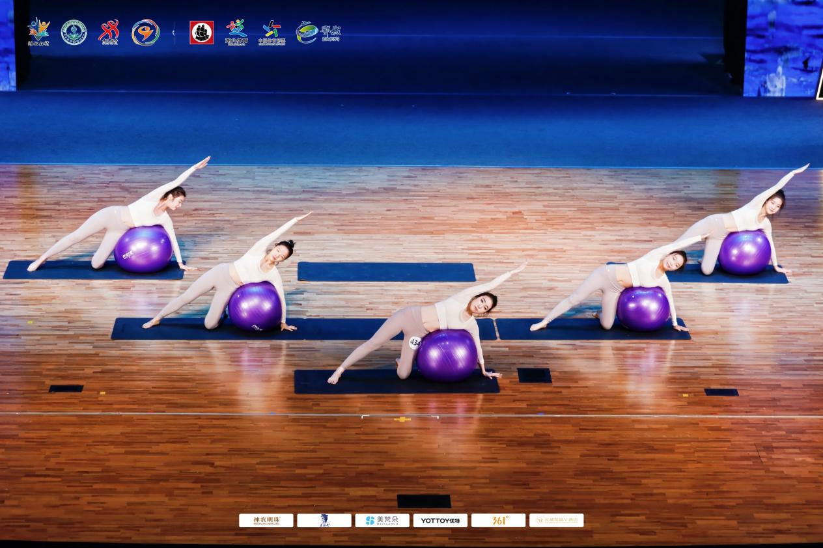Screen dimensions: 823x548
Task: Click the colorful swirl circle logo
Action: tap(145, 33)
